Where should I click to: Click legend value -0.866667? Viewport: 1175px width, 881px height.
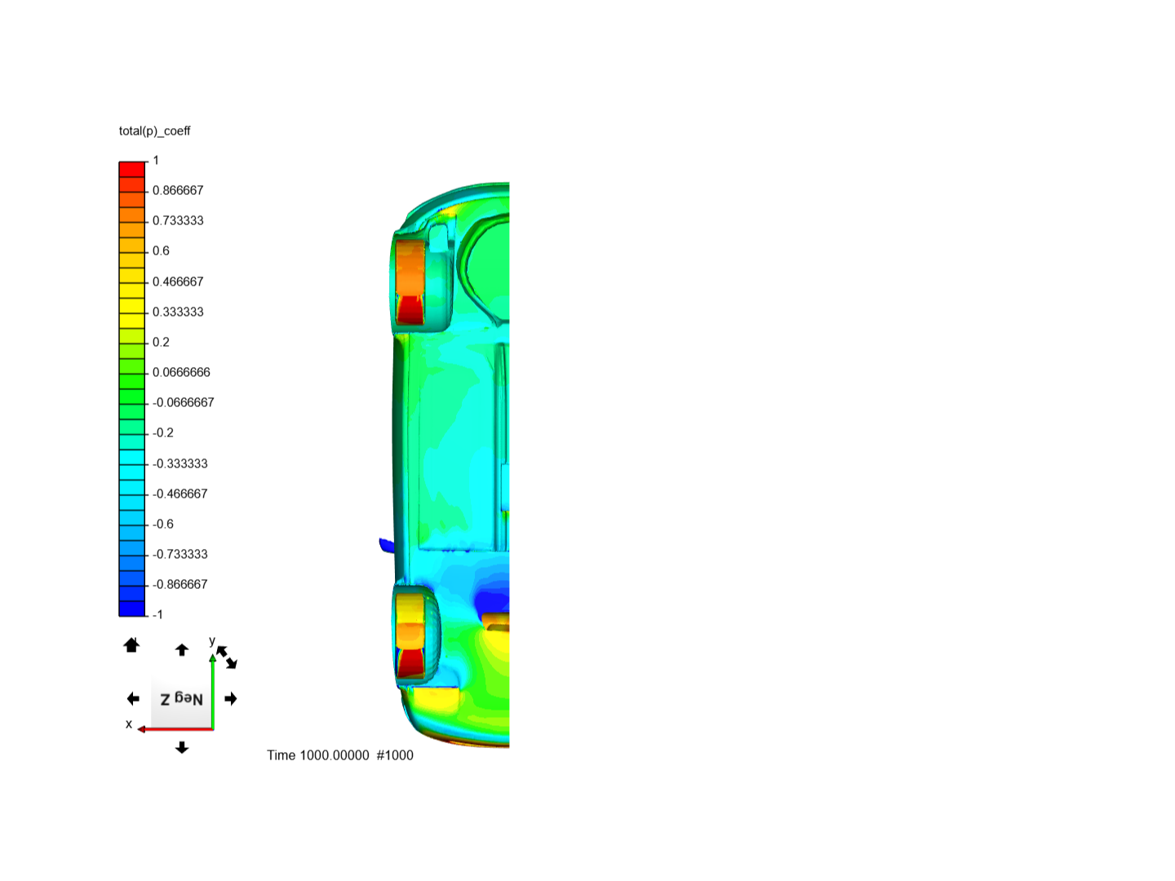[x=180, y=584]
